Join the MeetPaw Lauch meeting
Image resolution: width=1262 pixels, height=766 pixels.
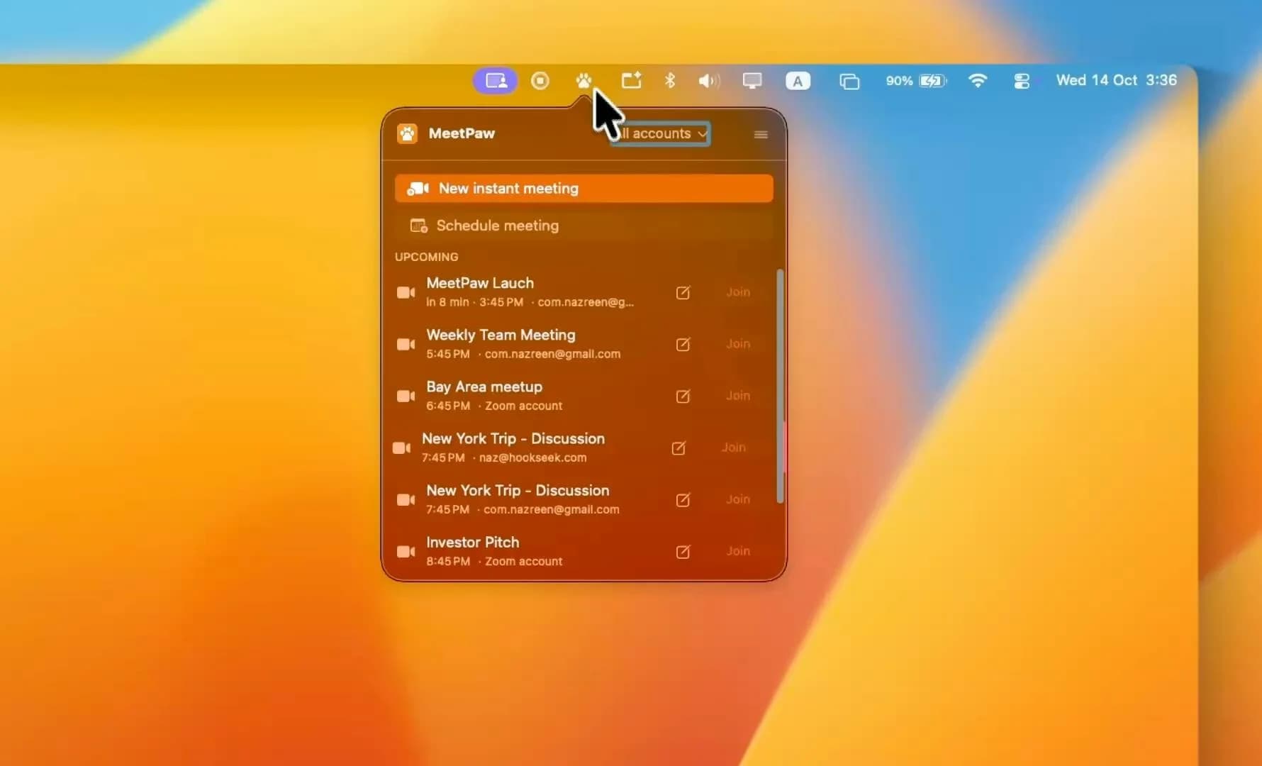pos(738,292)
